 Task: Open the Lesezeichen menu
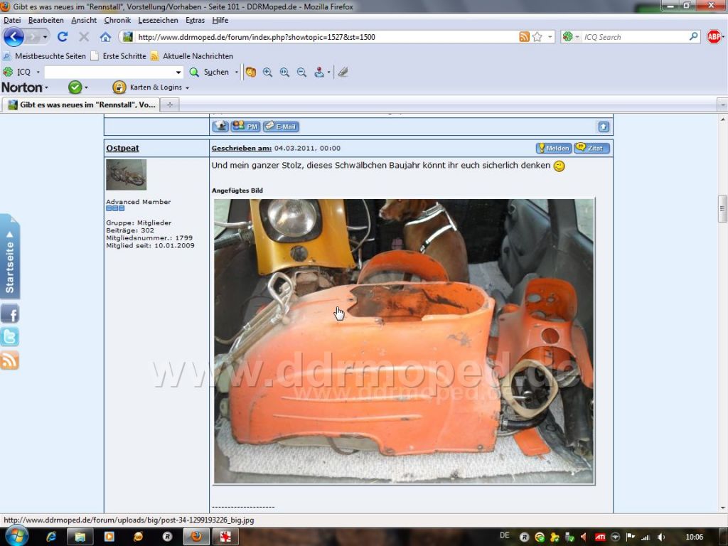point(158,20)
